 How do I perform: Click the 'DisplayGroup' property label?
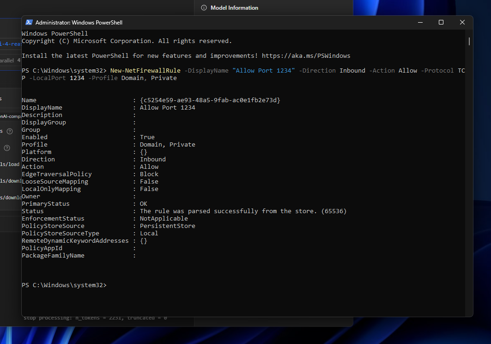click(x=44, y=123)
